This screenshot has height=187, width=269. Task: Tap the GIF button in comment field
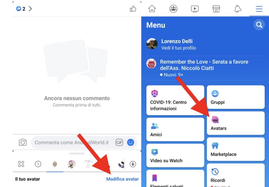click(119, 142)
